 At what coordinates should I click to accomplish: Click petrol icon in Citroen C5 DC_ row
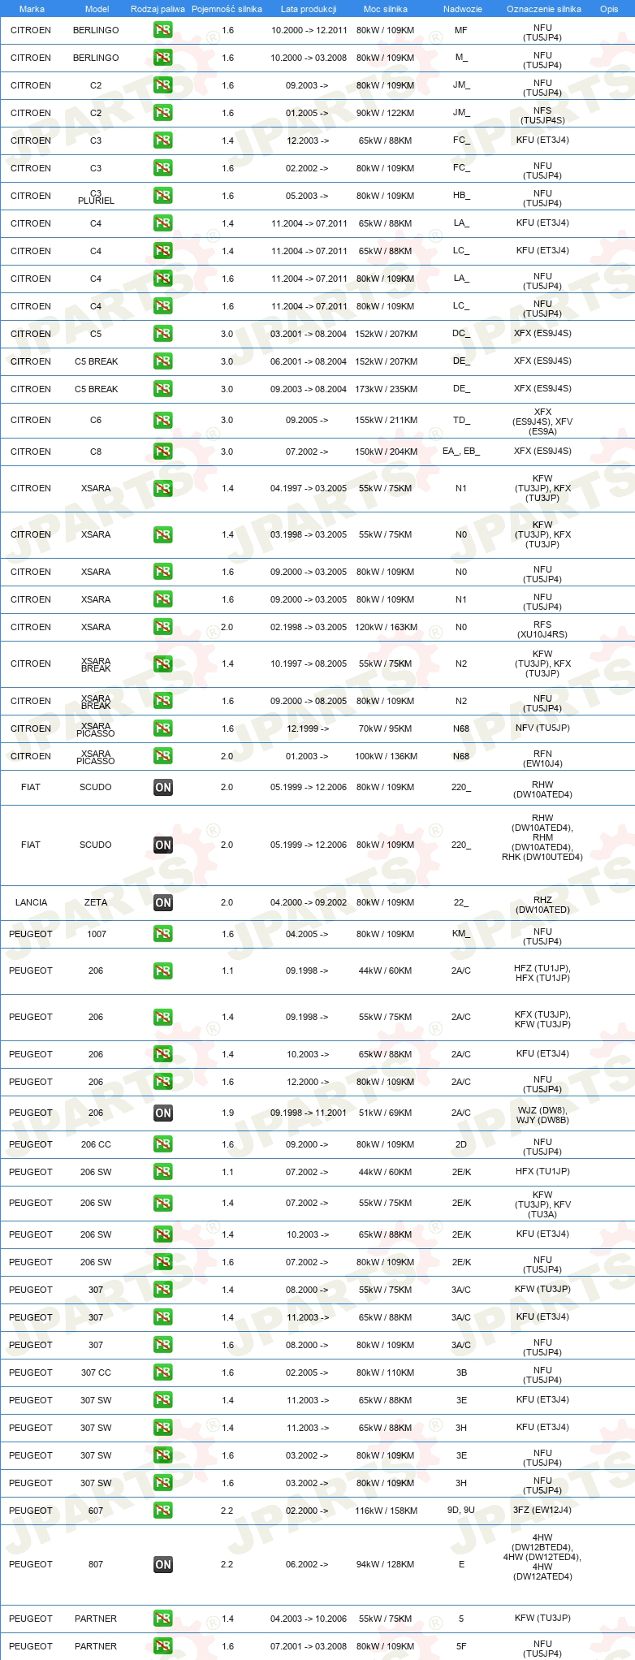[x=163, y=334]
